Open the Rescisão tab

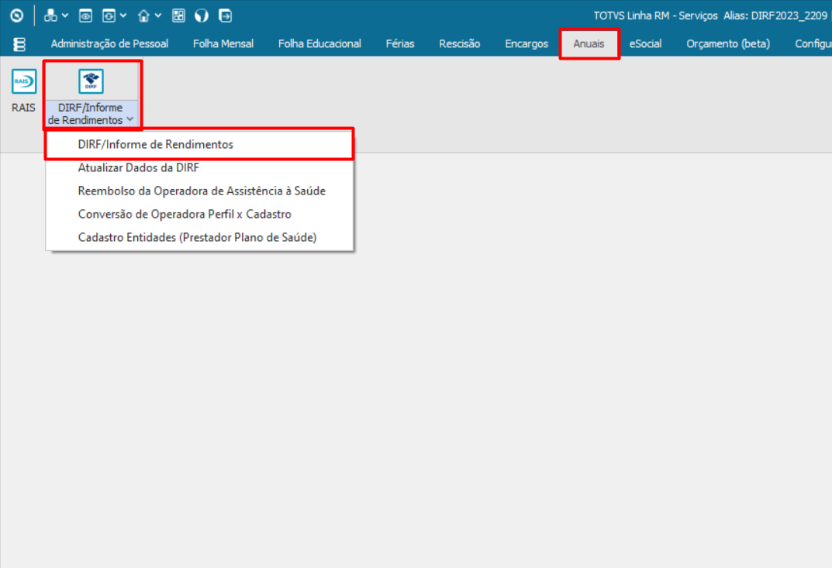(460, 44)
